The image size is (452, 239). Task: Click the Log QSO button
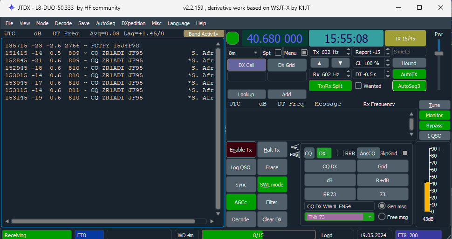click(x=241, y=167)
